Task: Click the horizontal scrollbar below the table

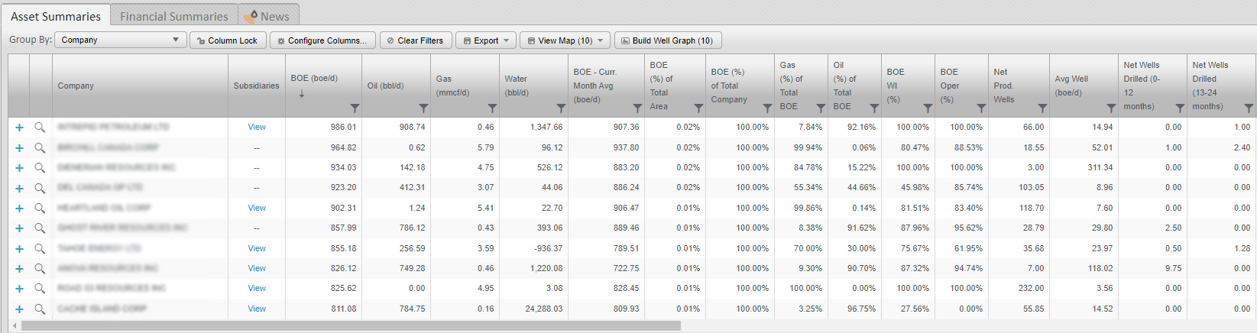Action: (x=351, y=326)
